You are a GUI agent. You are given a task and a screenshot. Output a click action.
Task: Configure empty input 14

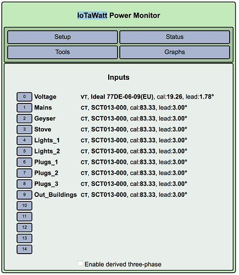point(24,249)
